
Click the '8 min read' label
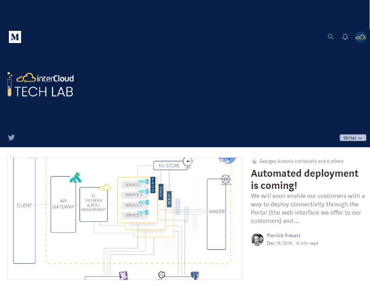point(307,243)
